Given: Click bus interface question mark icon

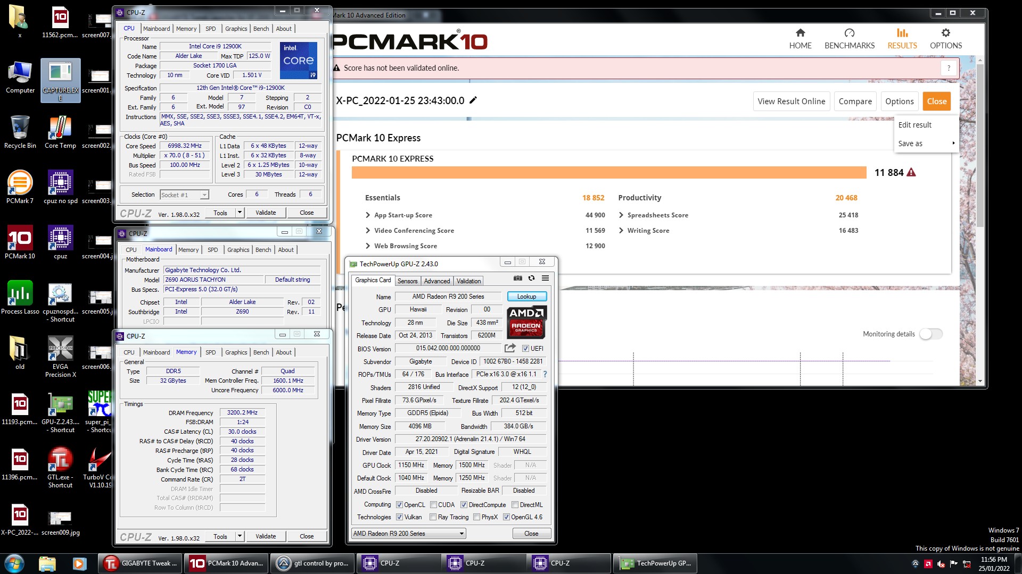Looking at the screenshot, I should point(545,374).
